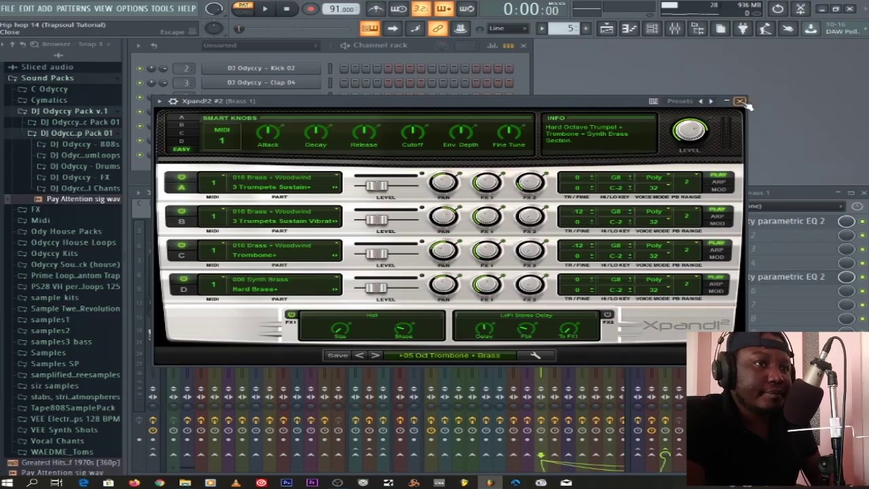Arm the record button in the transport
Viewport: 869px width, 489px height.
310,9
